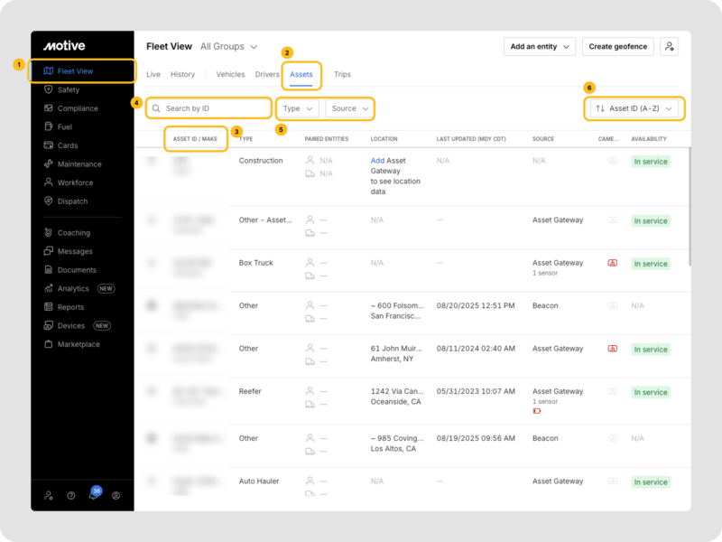Click the ASSET ID / MAKE column header
The width and height of the screenshot is (722, 542).
click(x=195, y=139)
